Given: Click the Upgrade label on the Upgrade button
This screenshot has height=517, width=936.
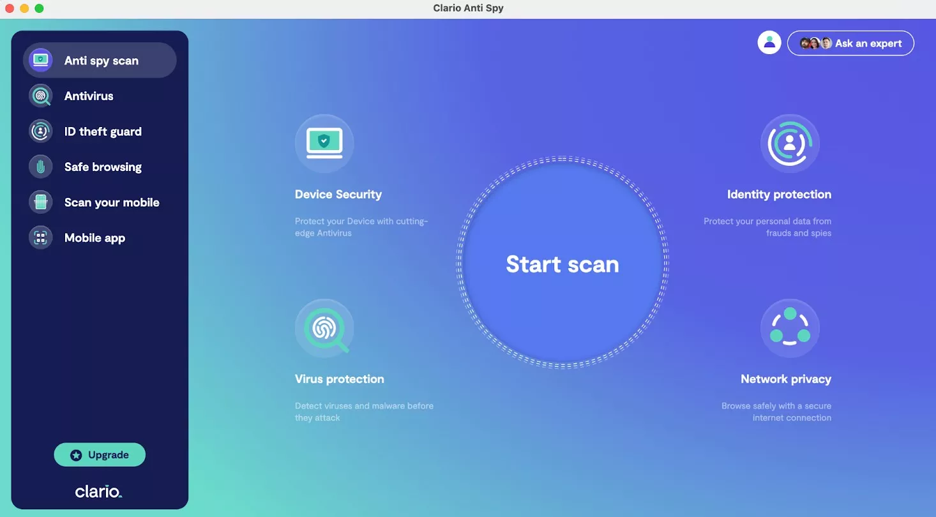Looking at the screenshot, I should click(109, 455).
